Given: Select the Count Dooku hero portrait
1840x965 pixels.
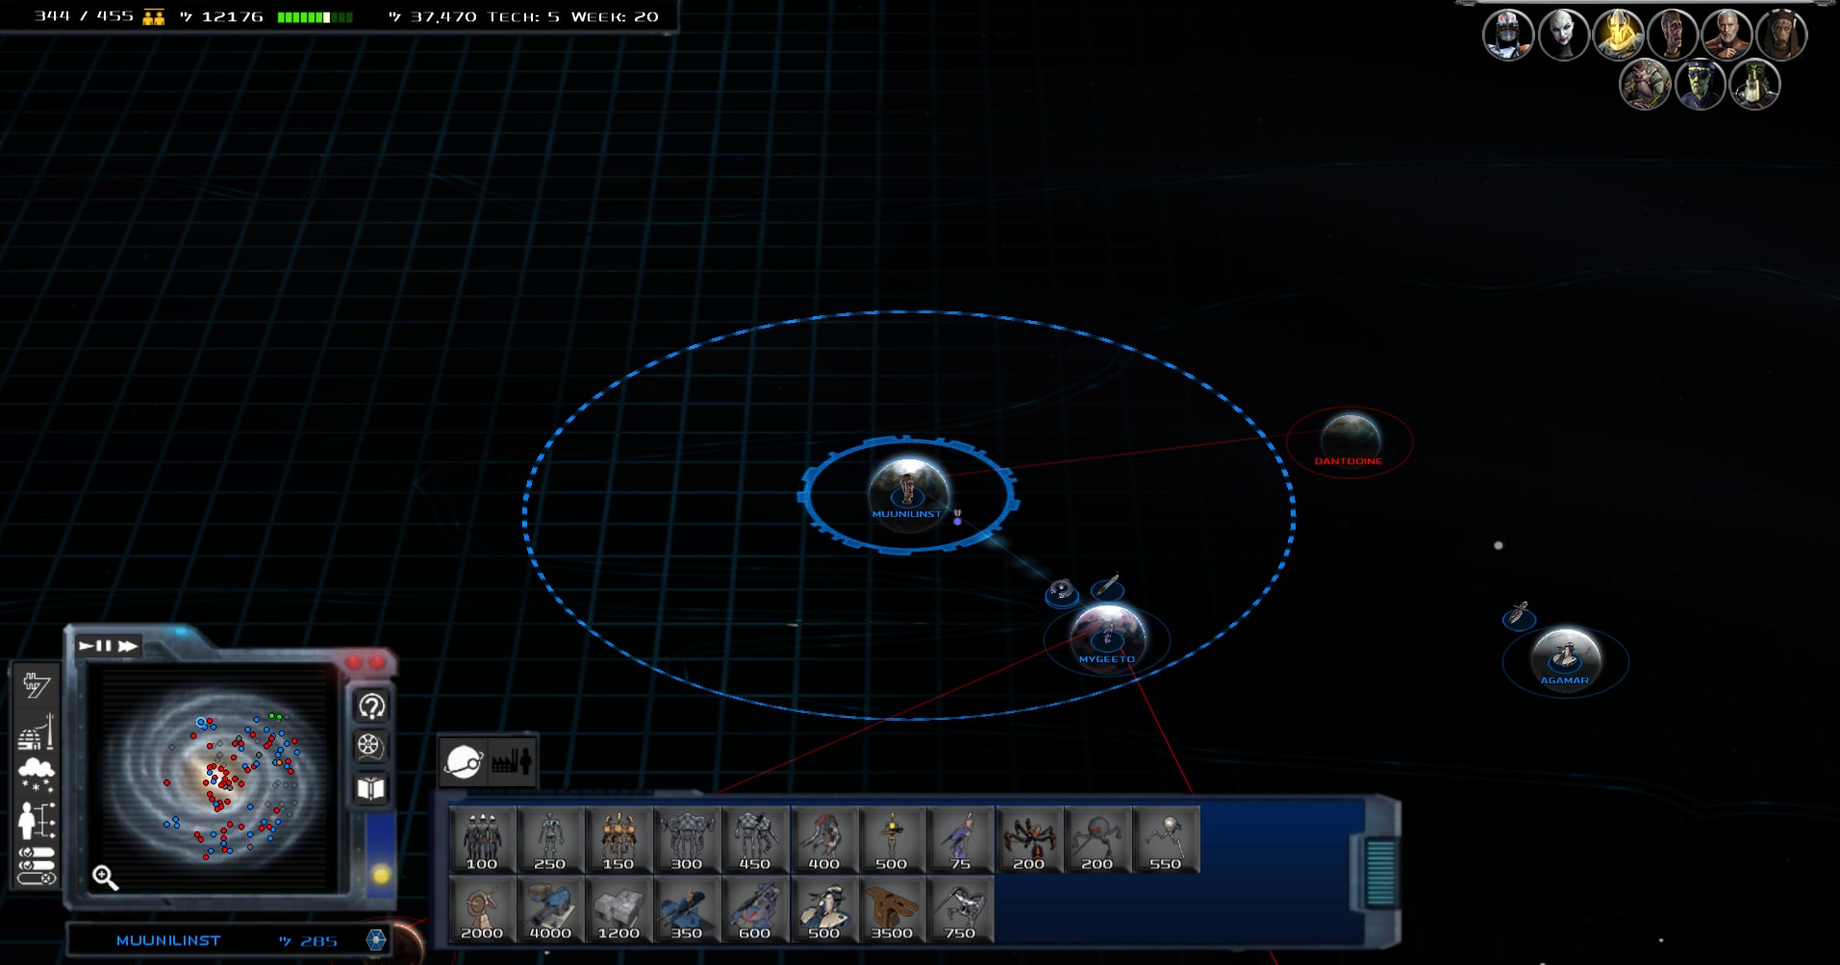Looking at the screenshot, I should tap(1727, 36).
